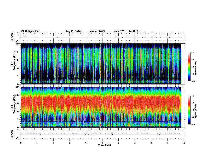207x160 pixels.
Task: Click the ch.1 color bar "-6" value
Action: tap(193, 53)
